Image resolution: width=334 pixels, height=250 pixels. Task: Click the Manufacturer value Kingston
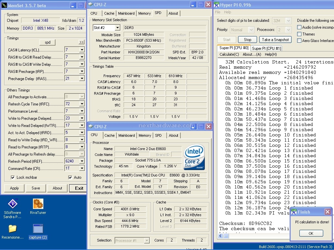(x=144, y=46)
